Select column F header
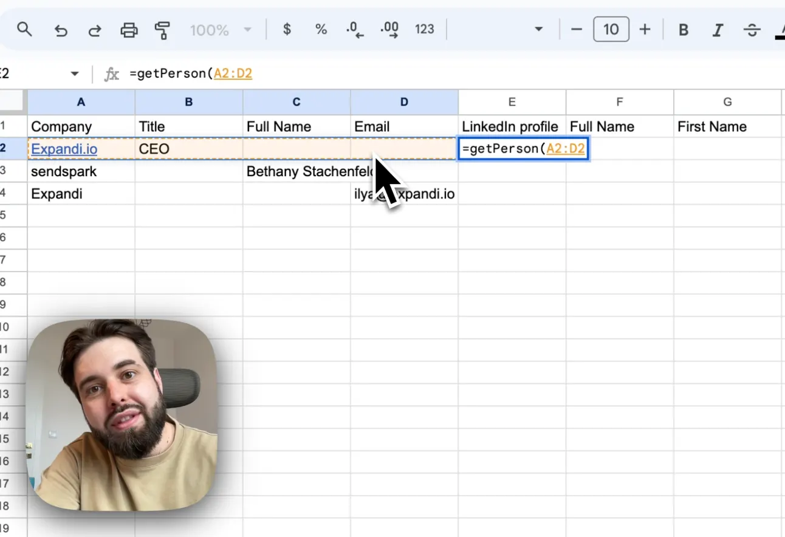Viewport: 785px width, 537px height. point(620,102)
